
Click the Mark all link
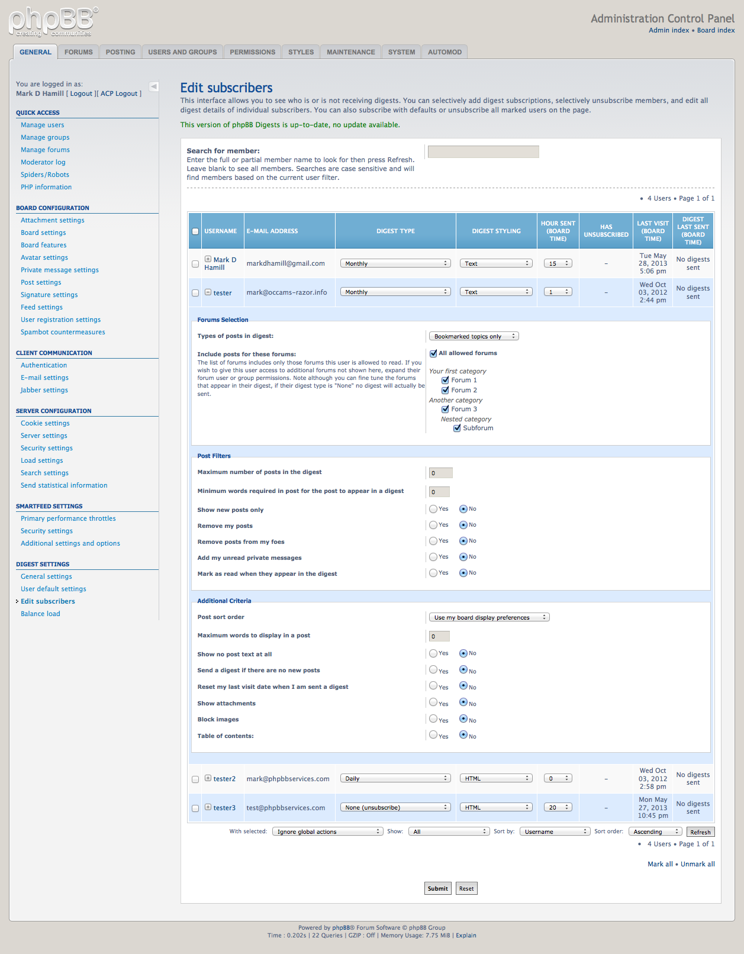pos(660,864)
